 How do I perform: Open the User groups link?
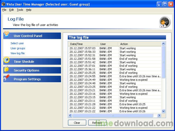pos(18,48)
